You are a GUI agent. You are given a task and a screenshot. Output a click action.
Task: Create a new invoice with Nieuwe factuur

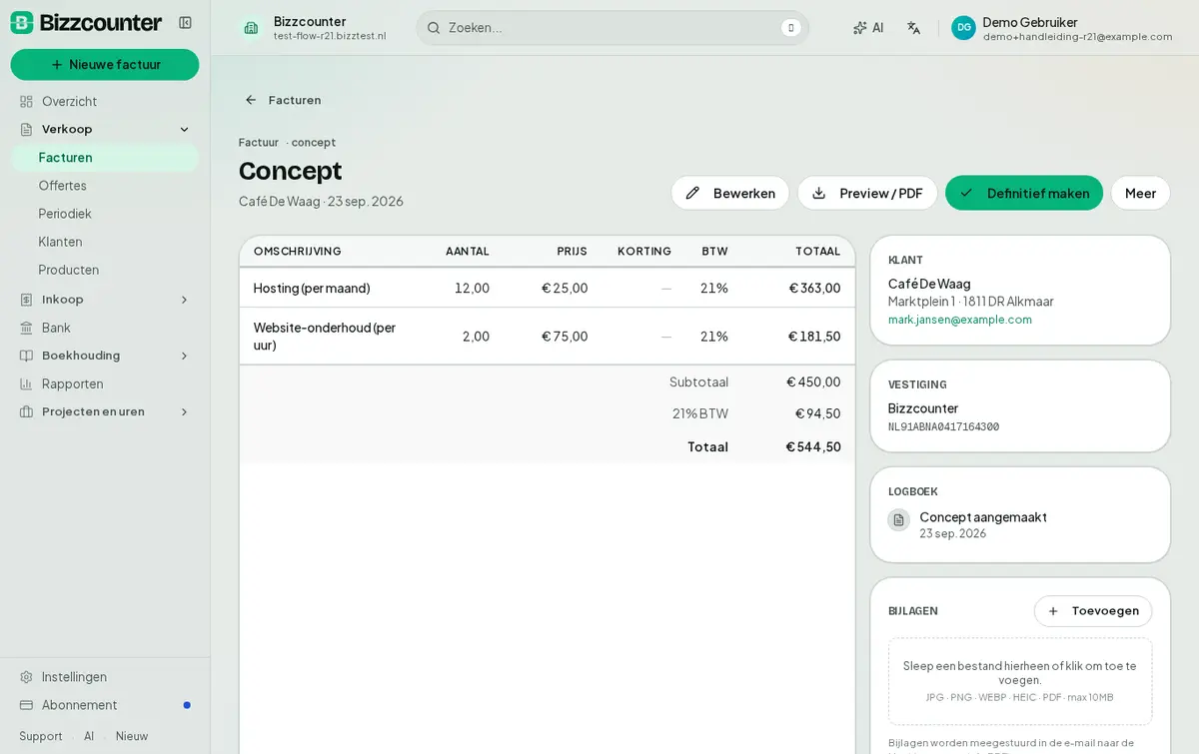[x=105, y=65]
